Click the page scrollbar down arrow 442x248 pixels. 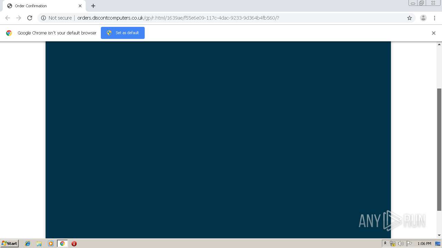(x=439, y=235)
